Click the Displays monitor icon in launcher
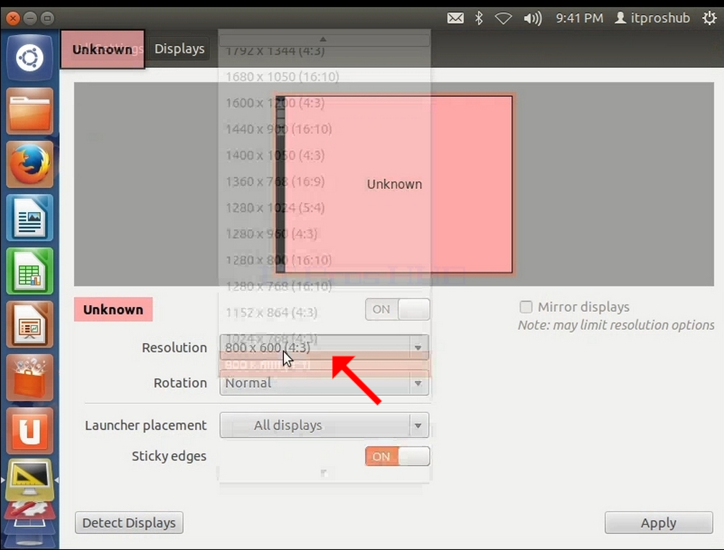Image resolution: width=724 pixels, height=550 pixels. 29,480
